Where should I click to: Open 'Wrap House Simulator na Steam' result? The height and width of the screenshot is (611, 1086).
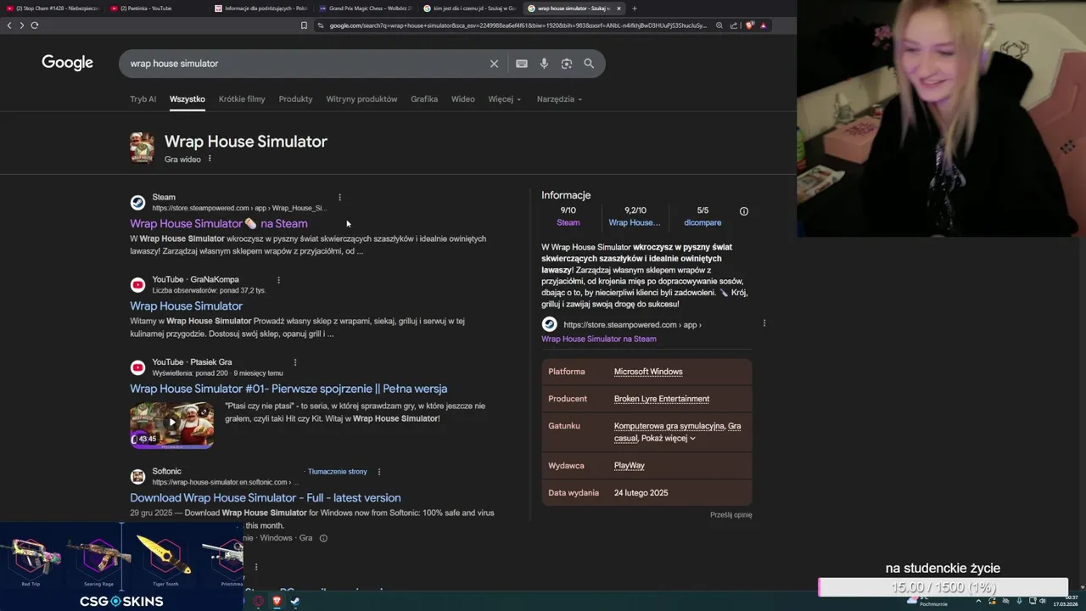tap(219, 224)
